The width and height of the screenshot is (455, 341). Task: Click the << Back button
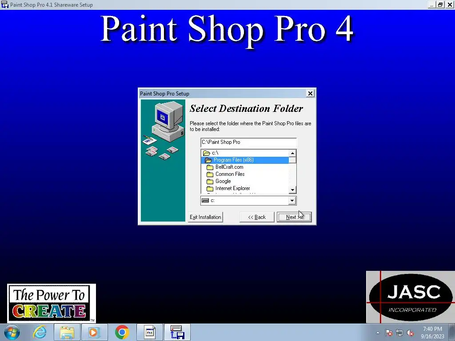click(x=256, y=217)
